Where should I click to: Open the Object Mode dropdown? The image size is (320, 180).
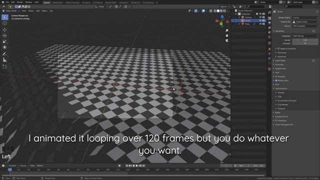tap(11, 11)
